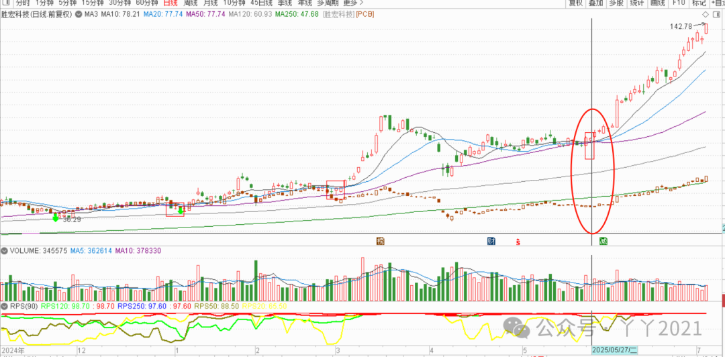725x357 pixels.
Task: Click the 画线 drawing tools button
Action: pyautogui.click(x=657, y=3)
